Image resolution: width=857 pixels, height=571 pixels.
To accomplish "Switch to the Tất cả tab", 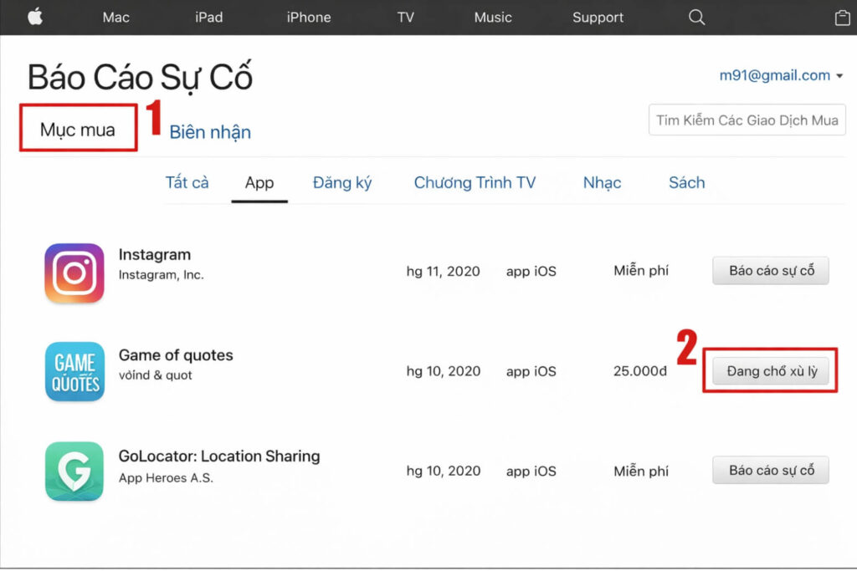I will pyautogui.click(x=187, y=182).
